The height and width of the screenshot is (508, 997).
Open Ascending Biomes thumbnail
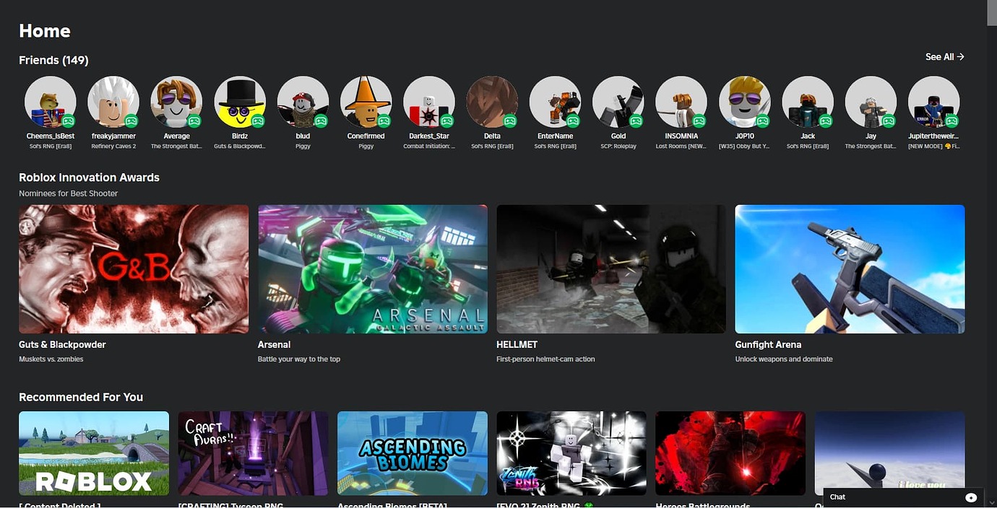413,453
